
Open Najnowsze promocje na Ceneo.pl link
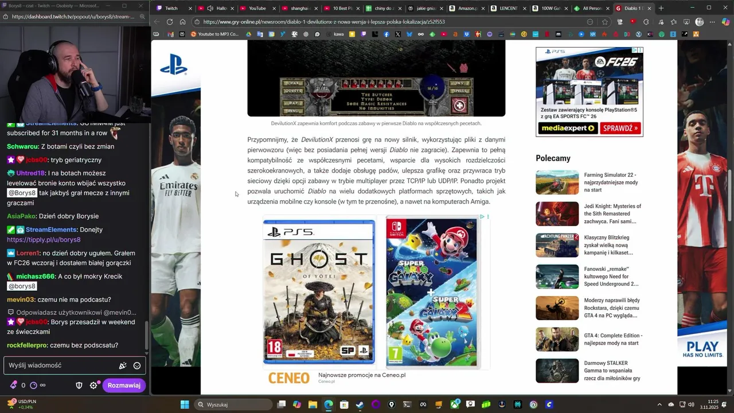(x=362, y=375)
